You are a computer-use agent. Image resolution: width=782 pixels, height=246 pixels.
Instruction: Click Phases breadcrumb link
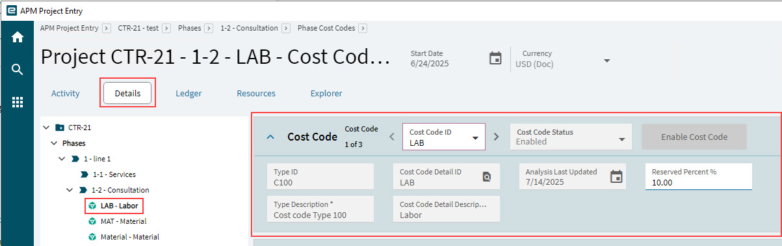click(x=190, y=28)
